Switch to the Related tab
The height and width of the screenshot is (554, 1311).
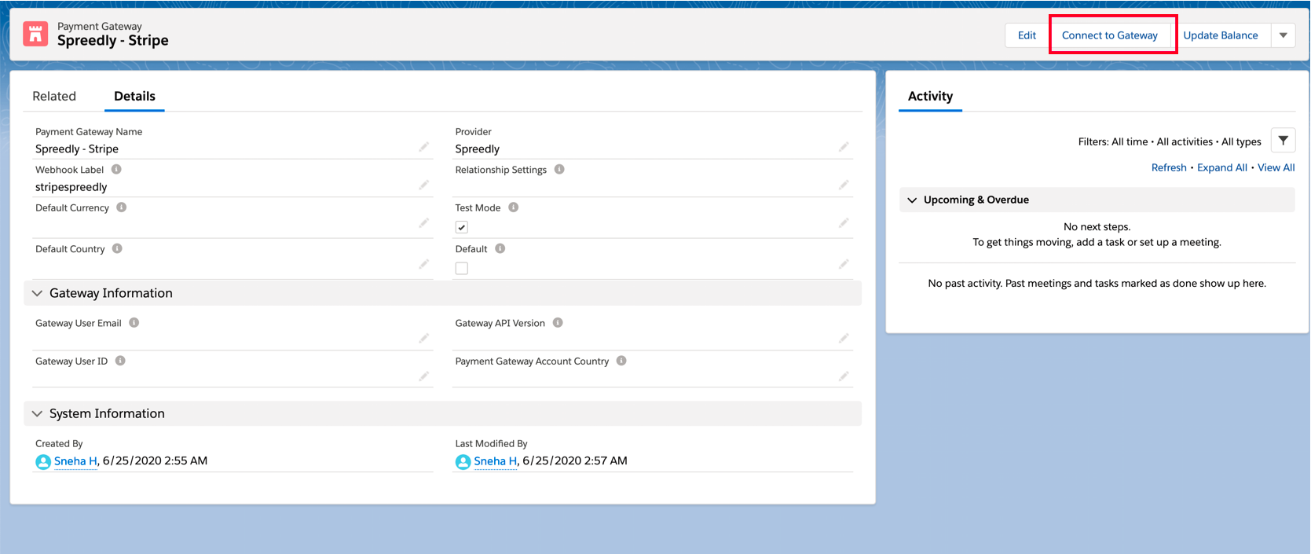point(54,96)
